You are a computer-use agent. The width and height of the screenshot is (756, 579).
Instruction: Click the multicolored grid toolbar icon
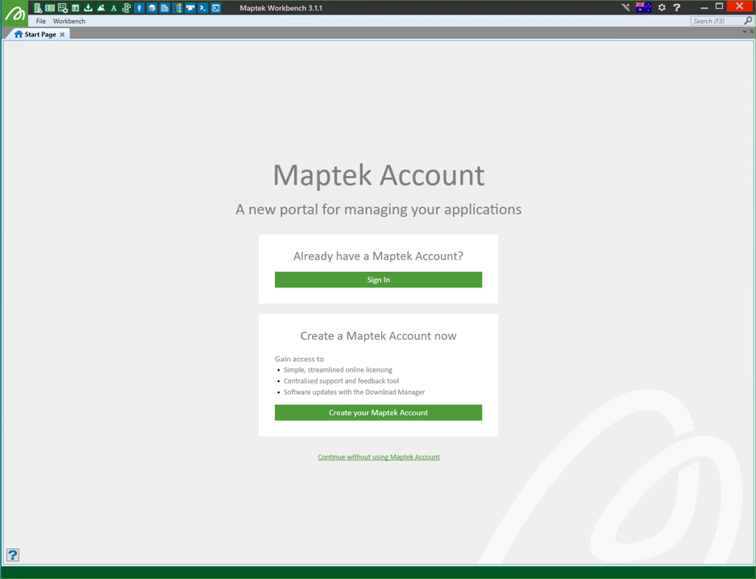[x=177, y=8]
